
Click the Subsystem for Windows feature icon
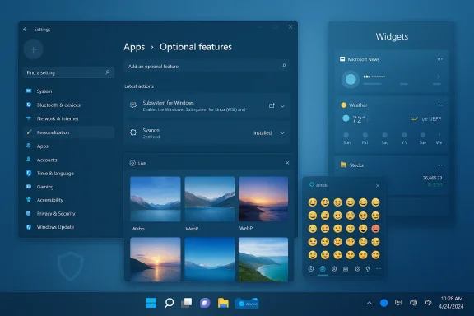coord(133,105)
